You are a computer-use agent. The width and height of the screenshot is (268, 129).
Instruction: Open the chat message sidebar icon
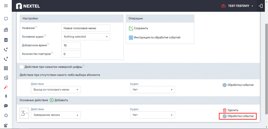point(6,19)
